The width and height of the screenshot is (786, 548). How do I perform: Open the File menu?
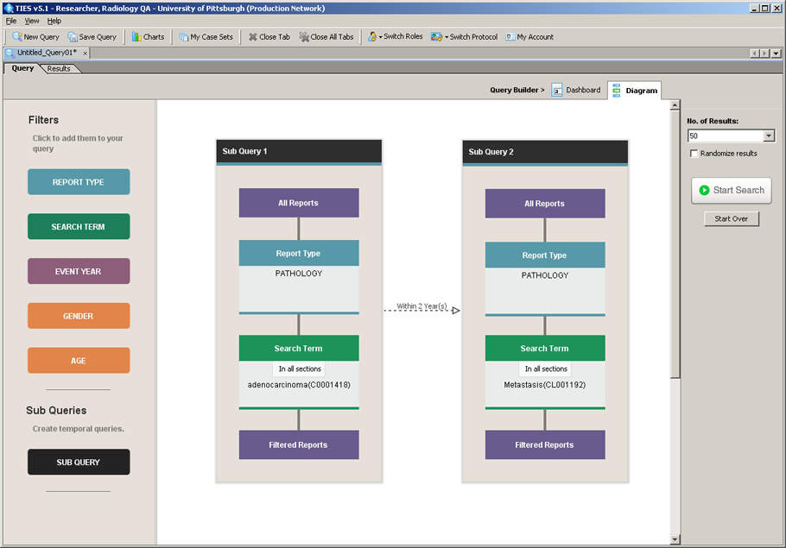(x=11, y=21)
